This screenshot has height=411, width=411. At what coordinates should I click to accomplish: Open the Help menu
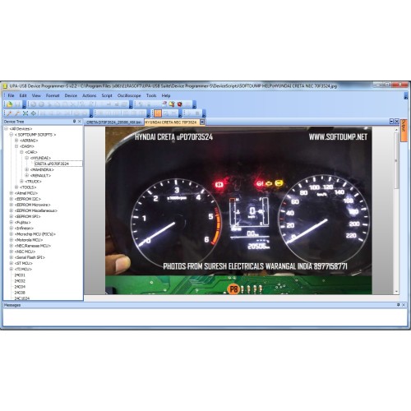coord(166,95)
